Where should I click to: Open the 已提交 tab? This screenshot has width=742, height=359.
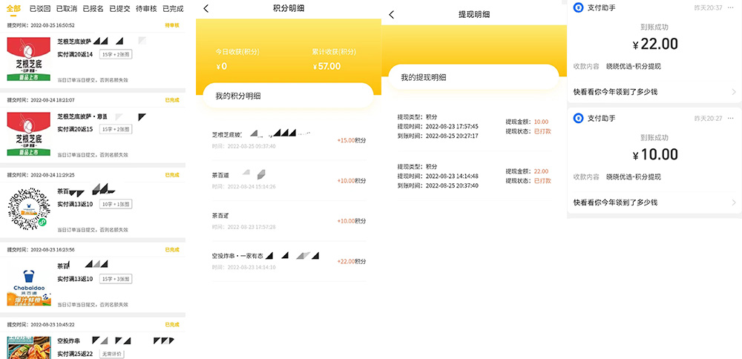[119, 8]
